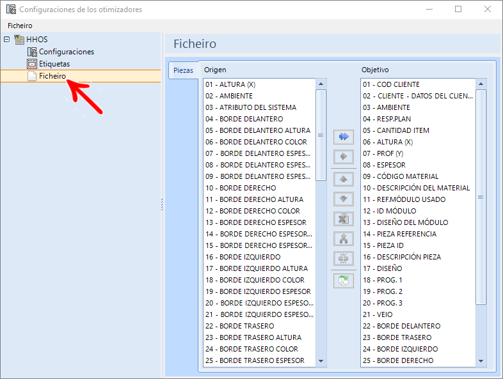503x379 pixels.
Task: Click the merge-fields arrow button
Action: pyautogui.click(x=344, y=238)
